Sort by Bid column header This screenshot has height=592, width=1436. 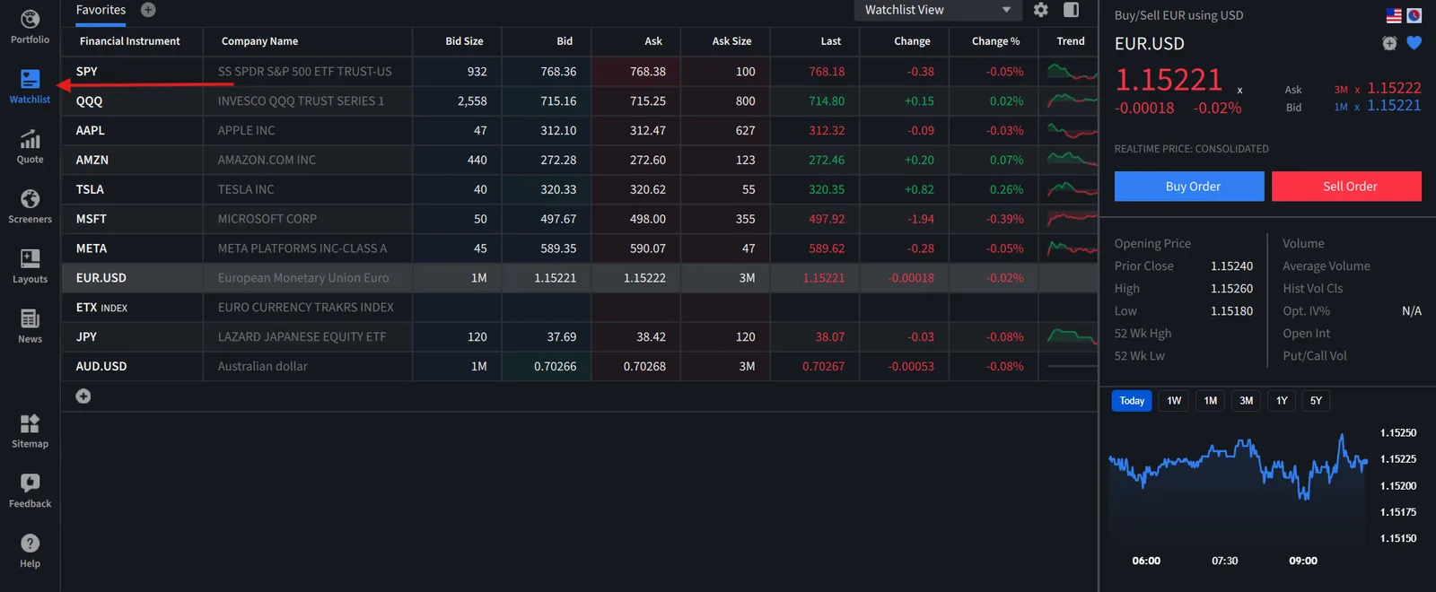click(565, 41)
